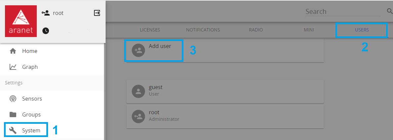Click the logout icon next to root
393x140 pixels.
pyautogui.click(x=97, y=13)
